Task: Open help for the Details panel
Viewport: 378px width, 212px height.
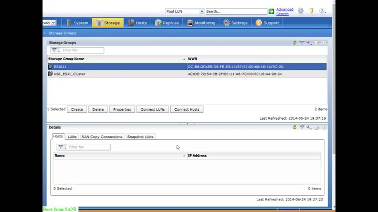Action: click(x=324, y=128)
